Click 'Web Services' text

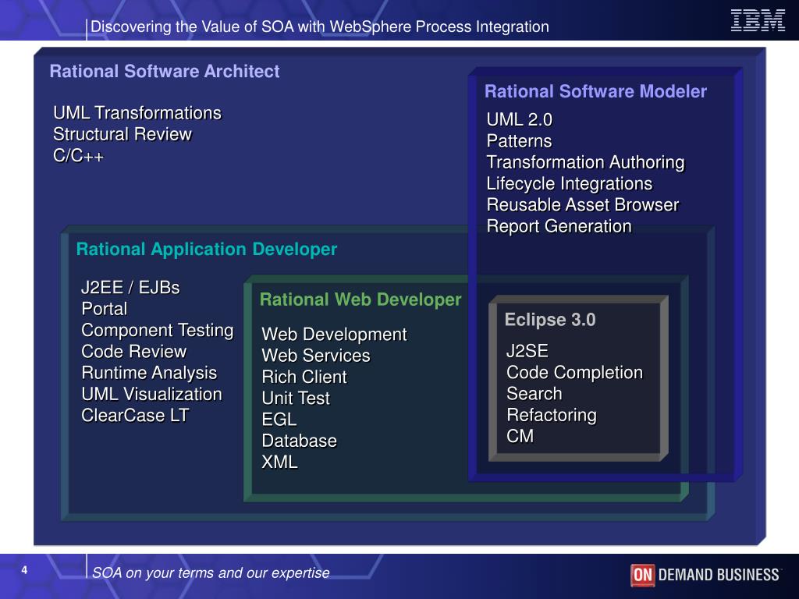pos(316,356)
